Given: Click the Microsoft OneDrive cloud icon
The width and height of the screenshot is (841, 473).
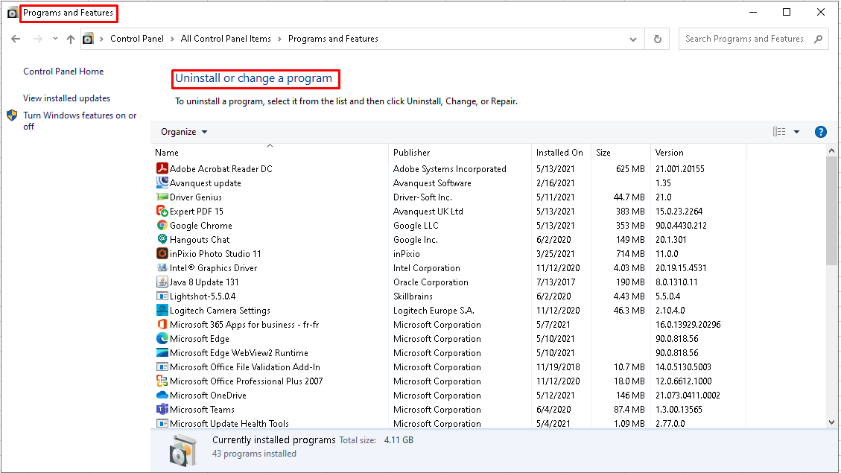Looking at the screenshot, I should click(x=162, y=396).
